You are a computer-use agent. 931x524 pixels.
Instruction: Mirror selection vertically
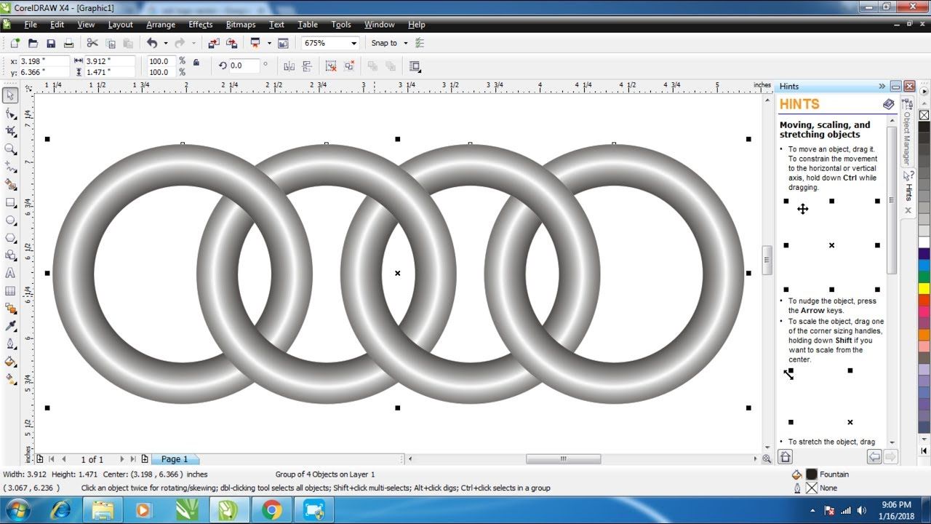307,66
